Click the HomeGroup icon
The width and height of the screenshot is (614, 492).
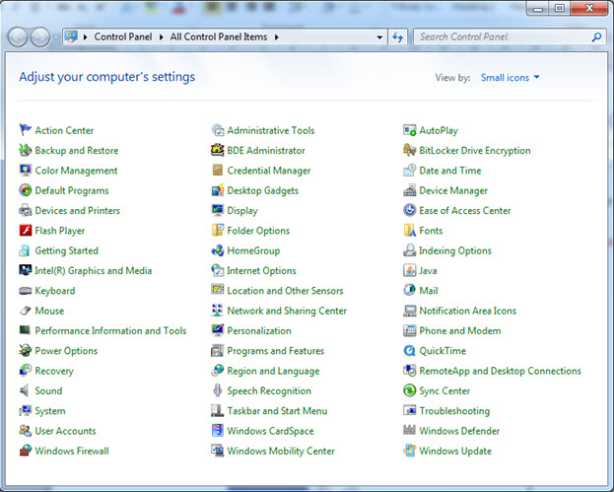point(218,249)
